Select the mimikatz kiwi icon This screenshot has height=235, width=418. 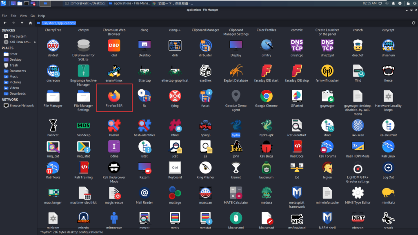pyautogui.click(x=388, y=193)
